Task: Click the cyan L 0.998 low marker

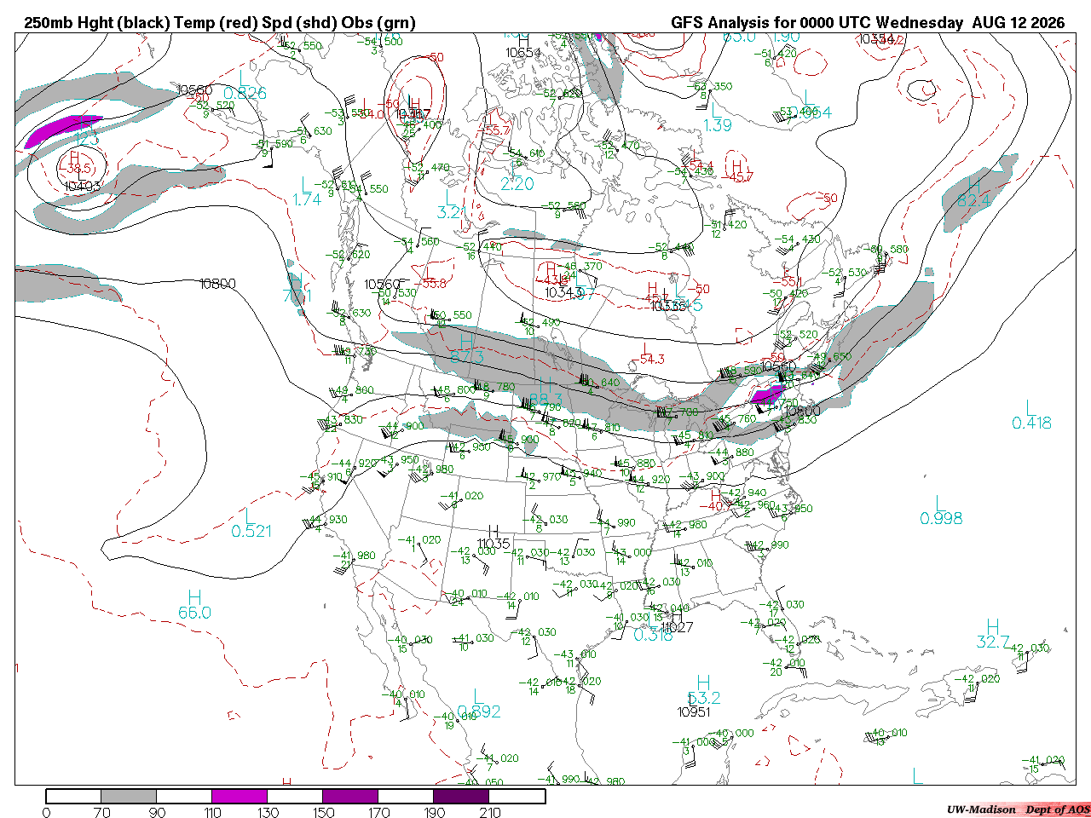Action: (x=941, y=510)
